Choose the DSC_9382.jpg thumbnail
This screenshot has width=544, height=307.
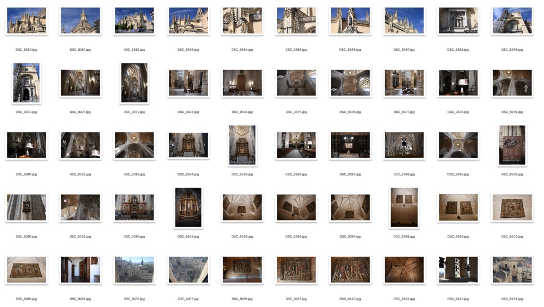pos(80,145)
